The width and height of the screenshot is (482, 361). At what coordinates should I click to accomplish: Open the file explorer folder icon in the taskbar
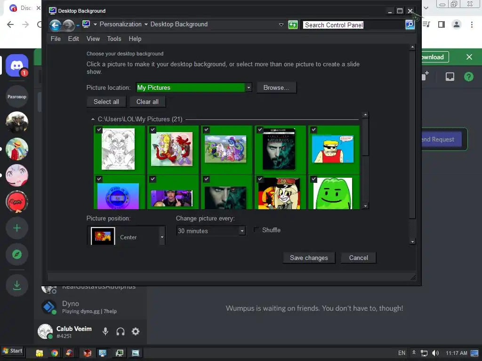tap(40, 353)
